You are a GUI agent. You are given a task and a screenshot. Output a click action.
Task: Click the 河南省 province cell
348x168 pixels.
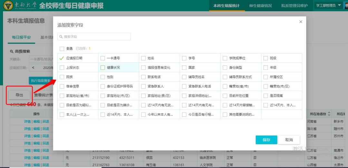(x=312, y=122)
